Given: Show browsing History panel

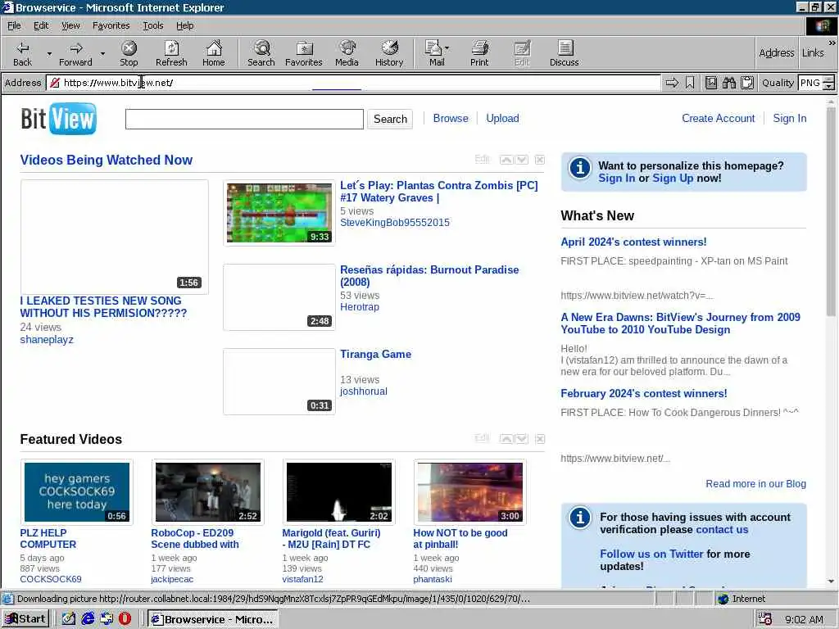Looking at the screenshot, I should [389, 53].
